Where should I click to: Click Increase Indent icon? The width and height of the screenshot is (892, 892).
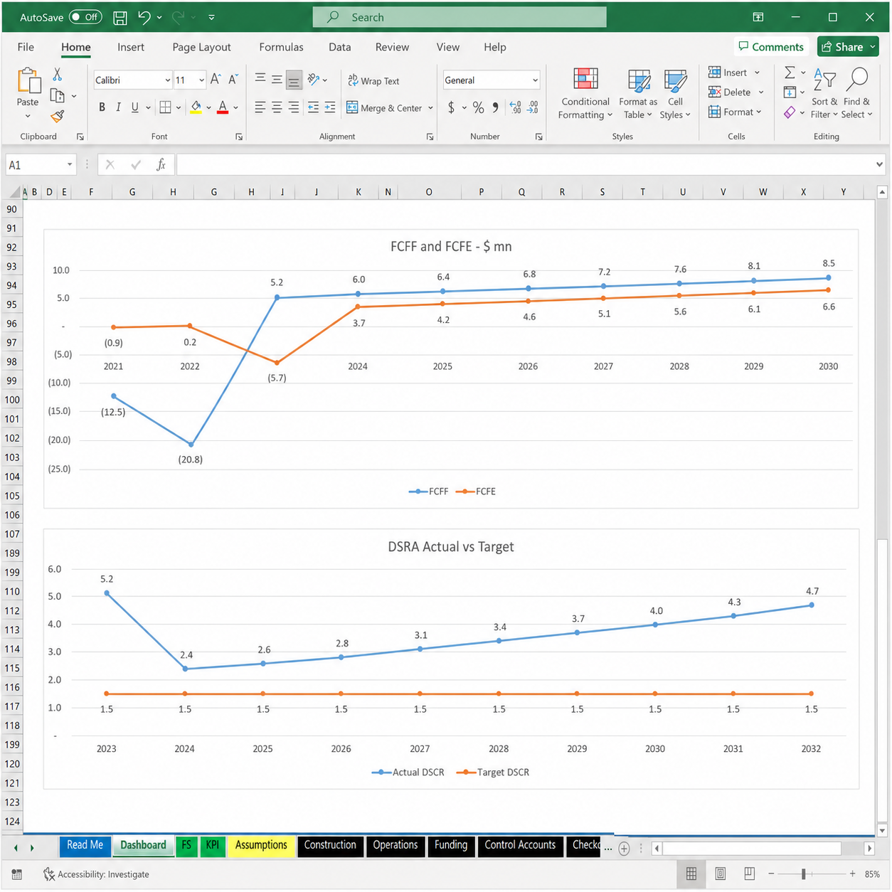click(330, 107)
